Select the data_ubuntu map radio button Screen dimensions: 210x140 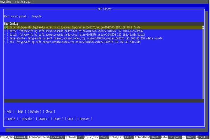point(6,38)
